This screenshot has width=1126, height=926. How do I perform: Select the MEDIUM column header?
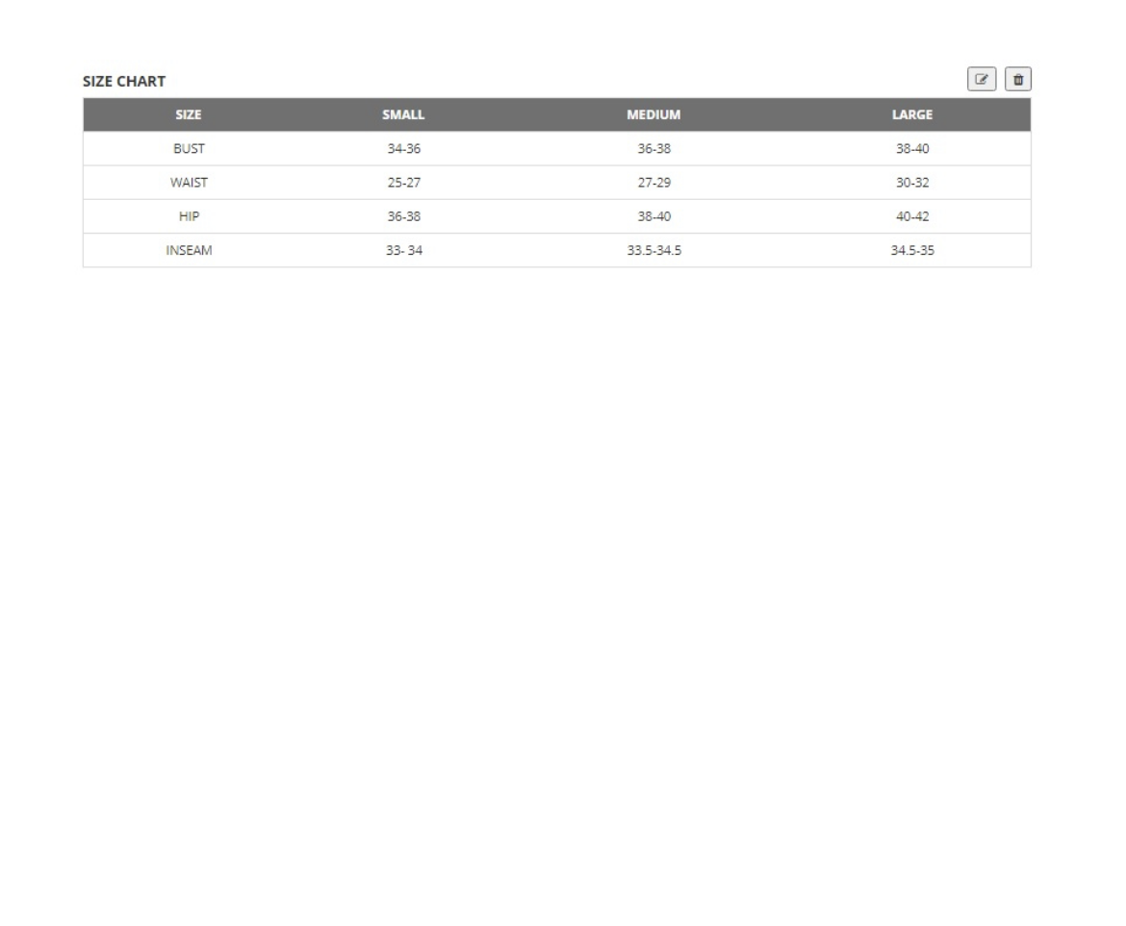pyautogui.click(x=653, y=114)
